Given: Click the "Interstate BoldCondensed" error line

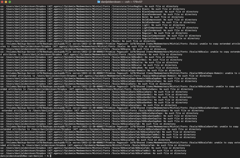Looking at the screenshot, I should (98, 22).
